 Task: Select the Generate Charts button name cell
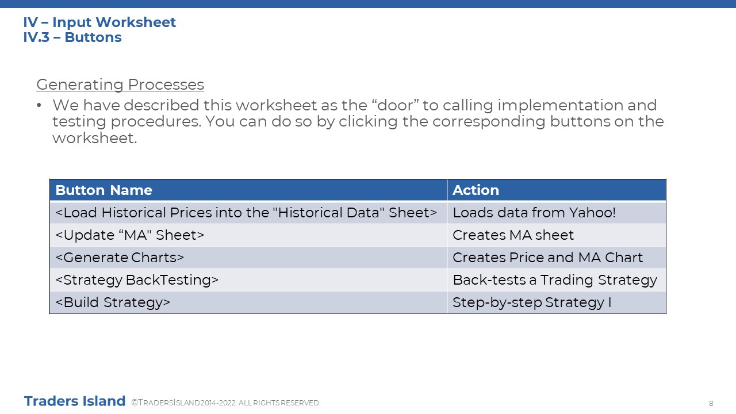click(x=248, y=258)
